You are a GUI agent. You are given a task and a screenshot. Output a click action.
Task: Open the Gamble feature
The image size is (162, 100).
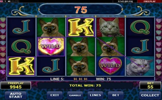pyautogui.click(x=75, y=95)
